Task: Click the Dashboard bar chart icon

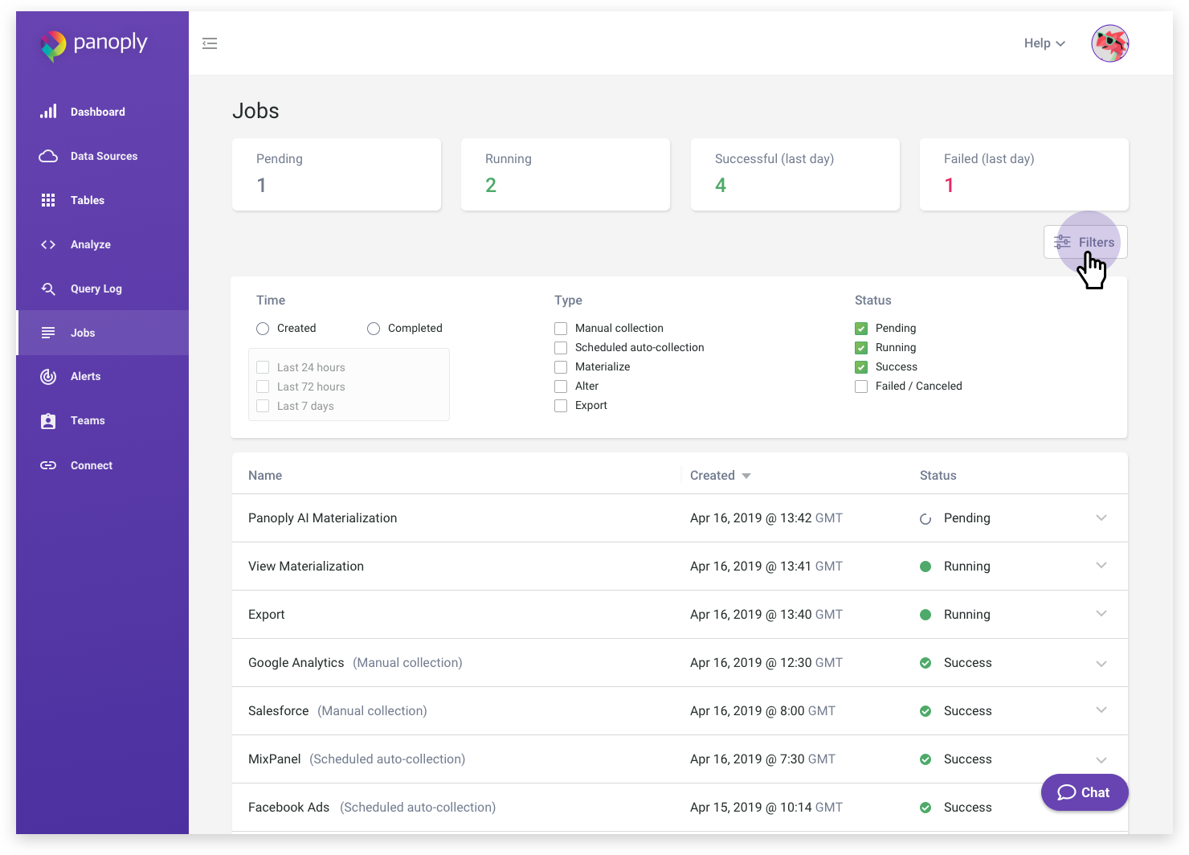Action: pos(48,112)
